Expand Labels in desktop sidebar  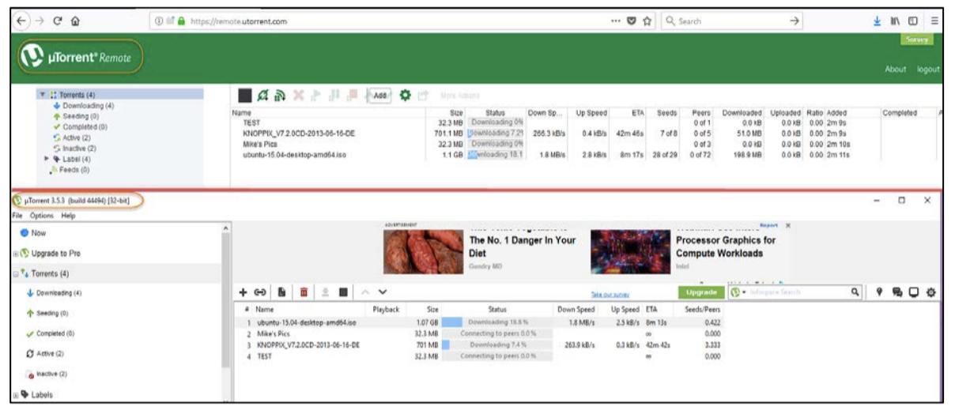point(15,394)
